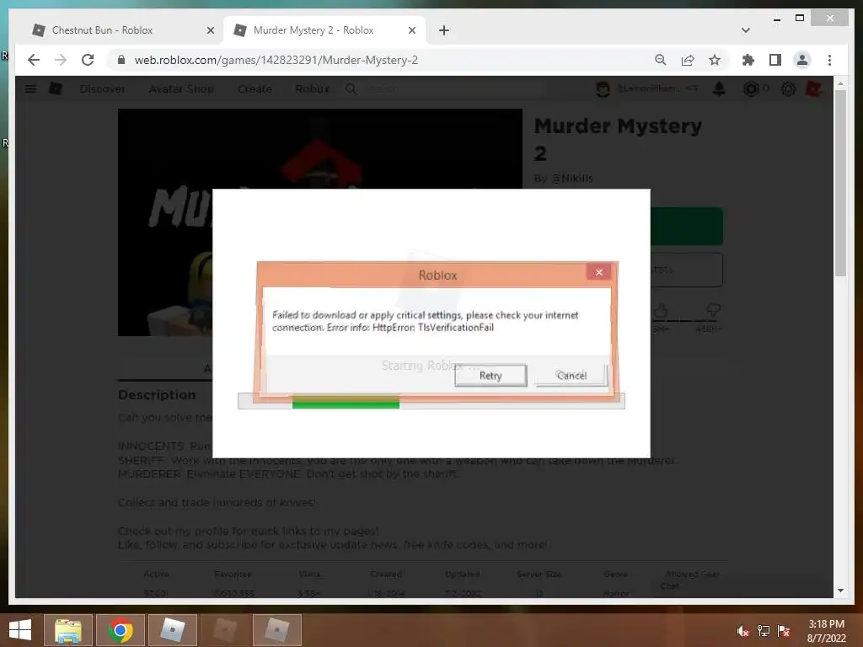Toggle the Chrome side panel

775,60
